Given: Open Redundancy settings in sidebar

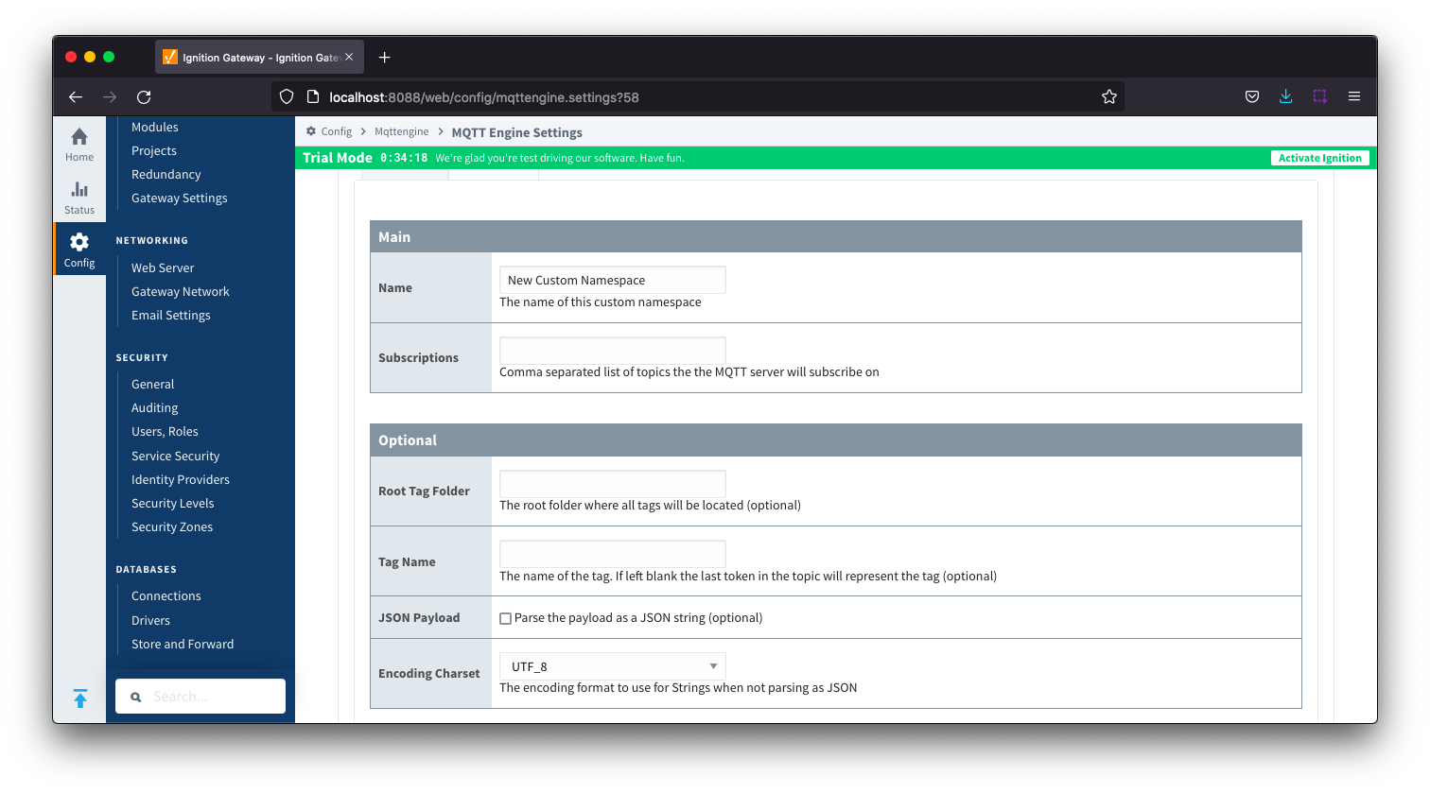Looking at the screenshot, I should (x=166, y=174).
